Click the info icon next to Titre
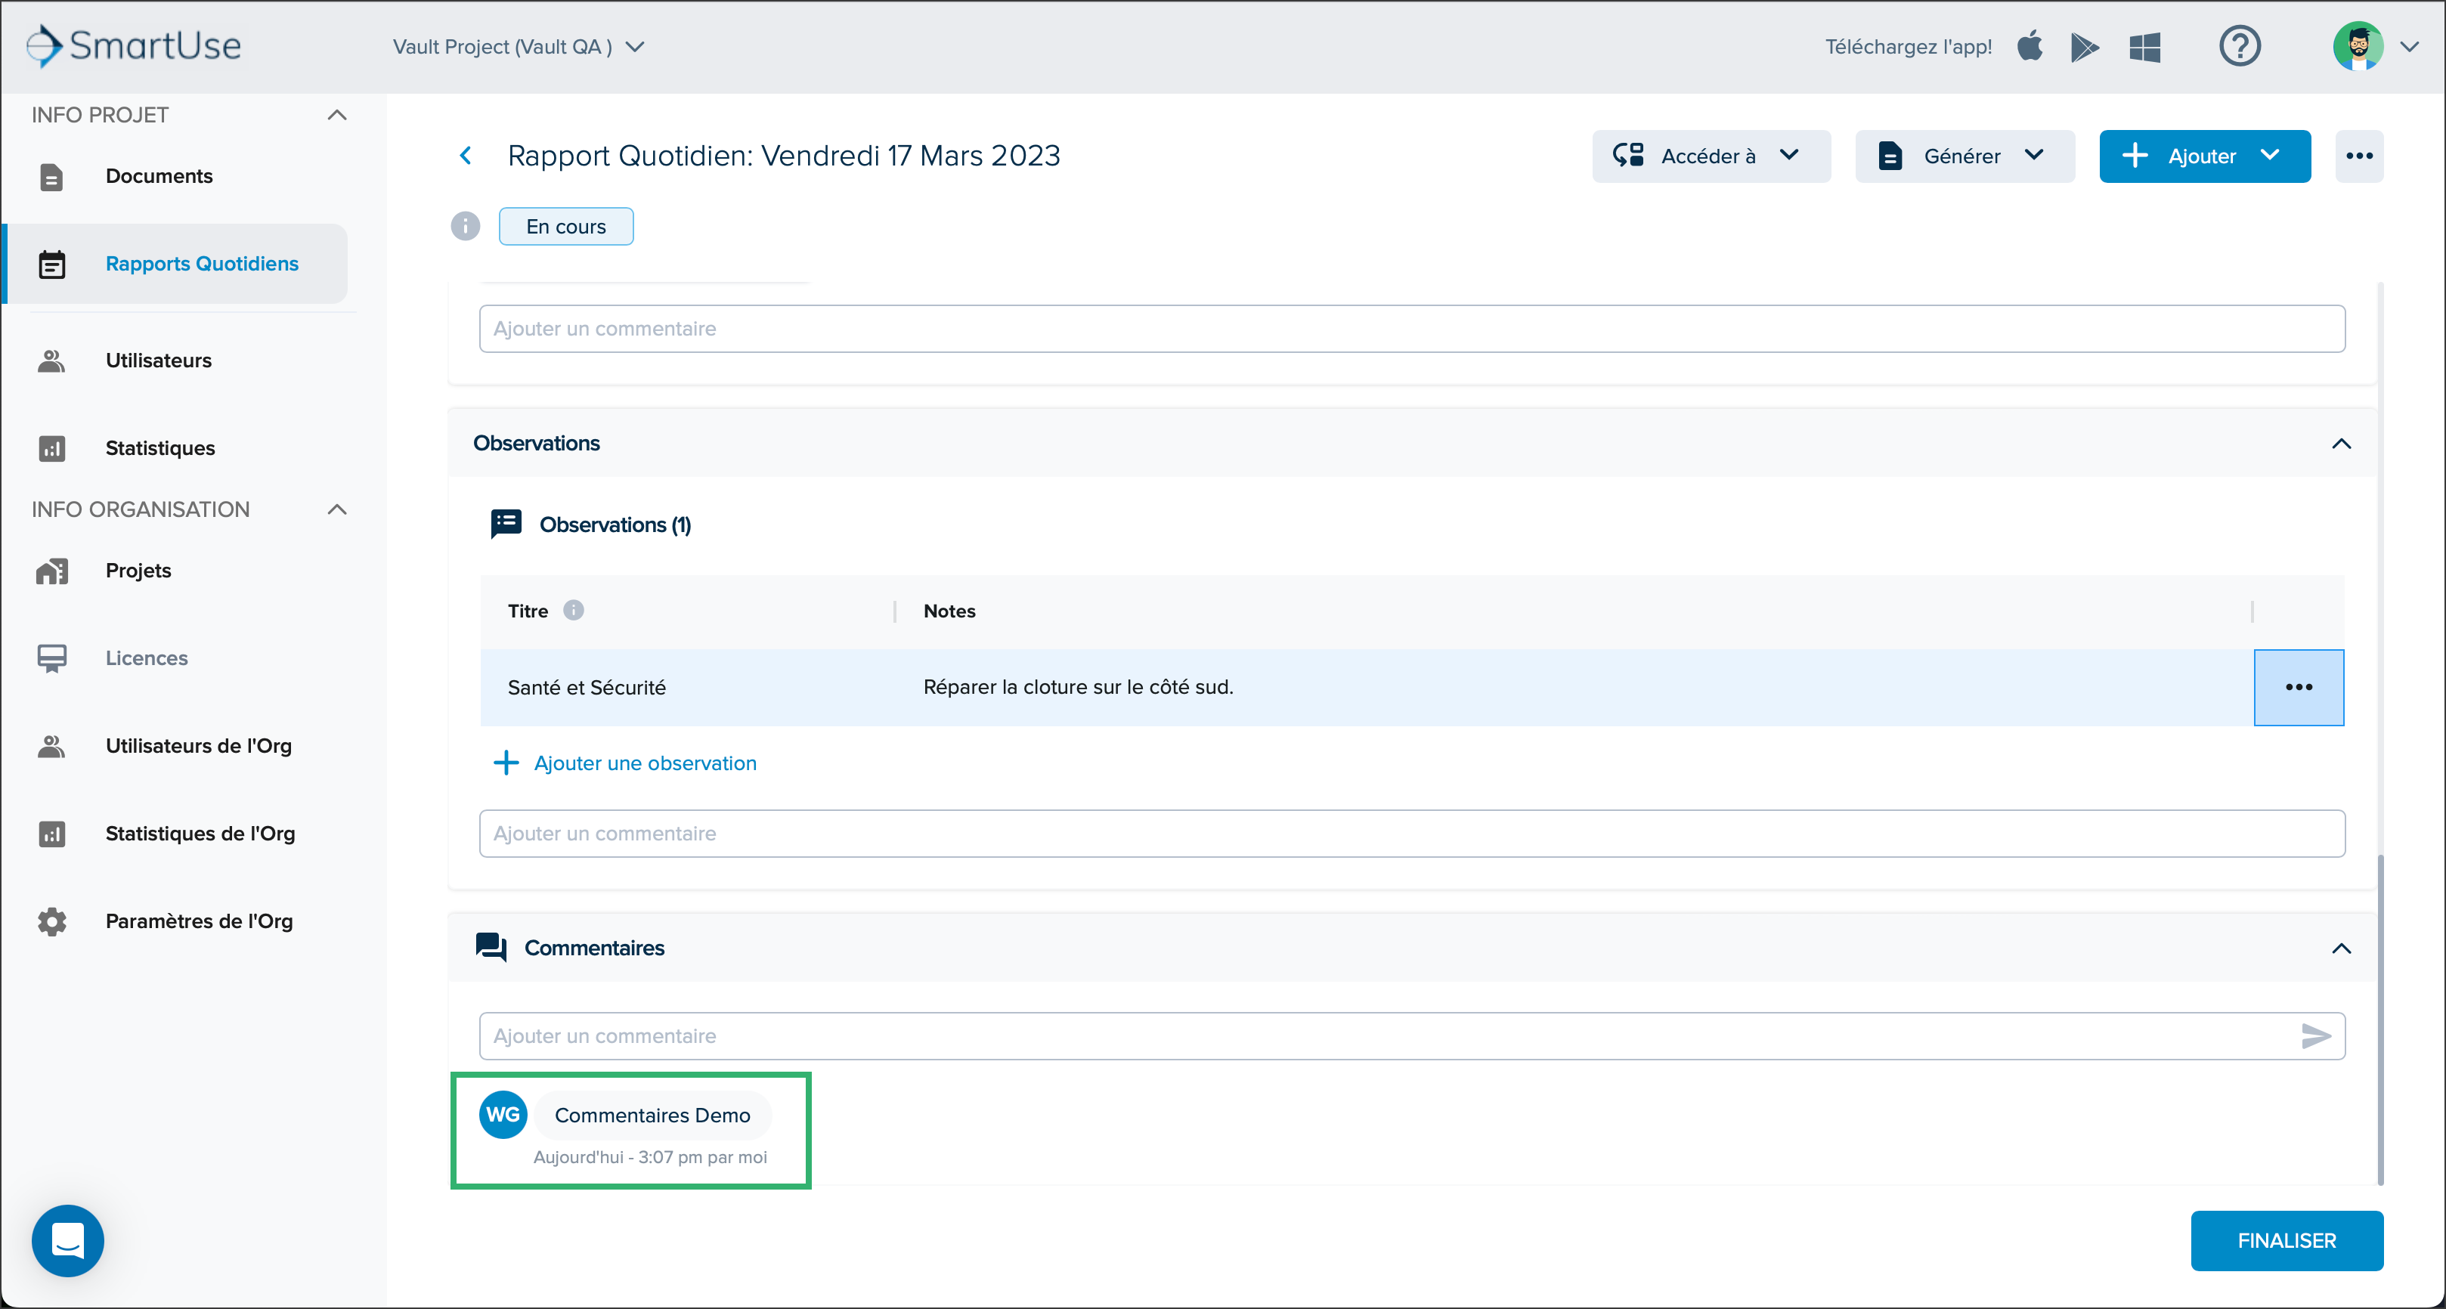Screen dimensions: 2446x1309 (x=574, y=611)
